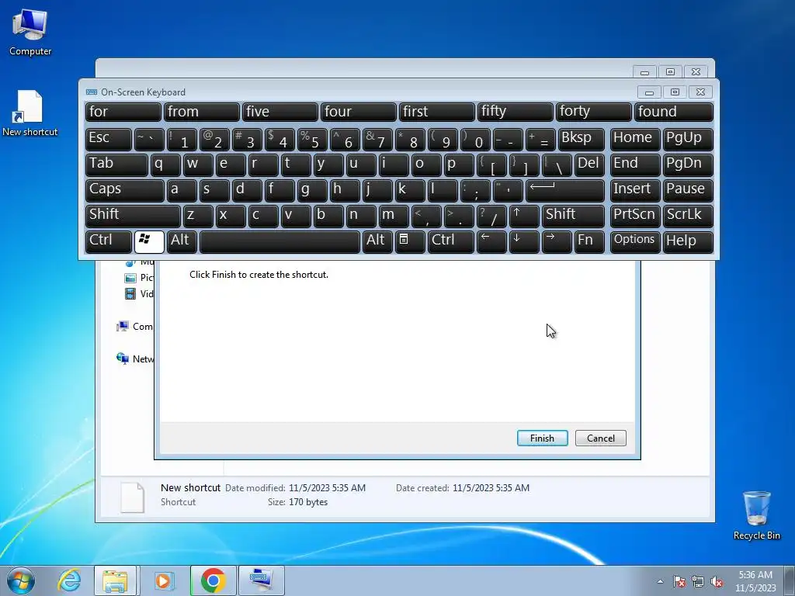Click the Action Center flag tray icon
Viewport: 795px width, 596px height.
[679, 581]
